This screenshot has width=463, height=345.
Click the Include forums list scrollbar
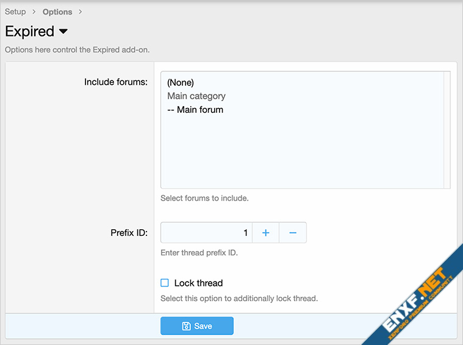(x=447, y=130)
